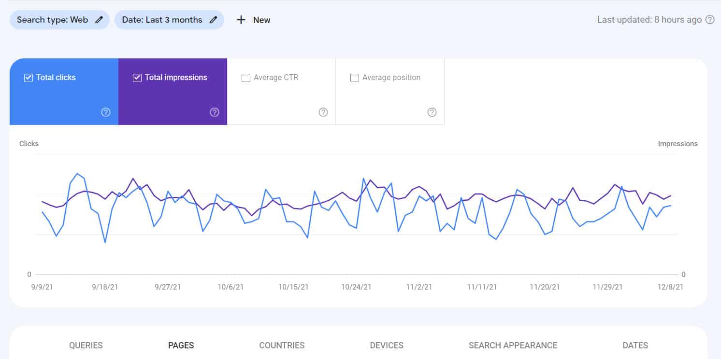Uncheck the Total clicks checkbox
The width and height of the screenshot is (721, 359).
29,77
